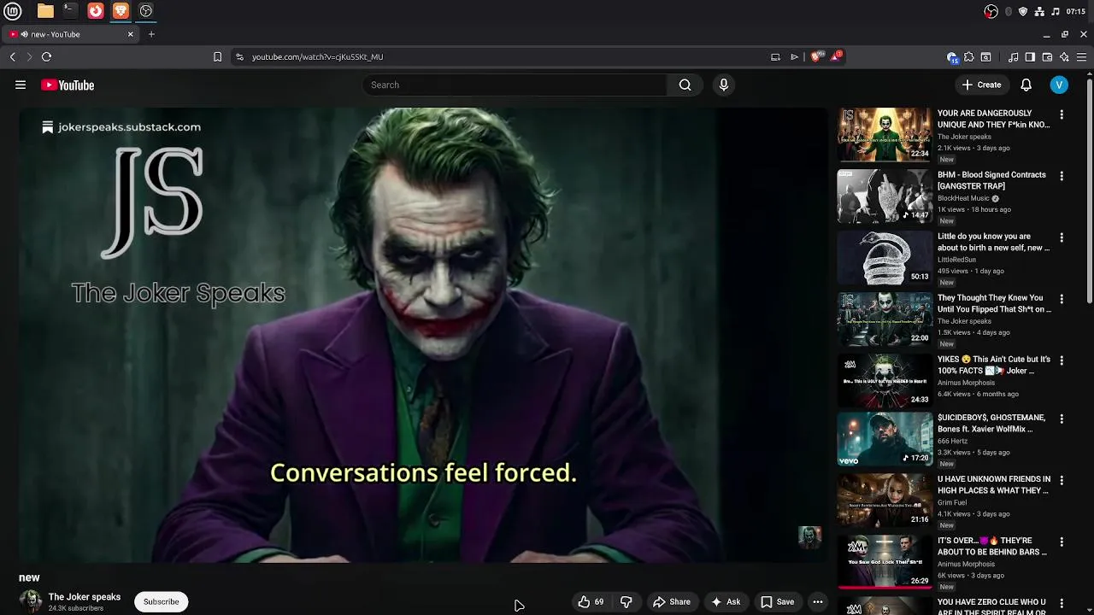Open '$UICIDEBOY$, GHOSTEMANE' mix thumbnail
Image resolution: width=1094 pixels, height=615 pixels.
click(x=885, y=438)
